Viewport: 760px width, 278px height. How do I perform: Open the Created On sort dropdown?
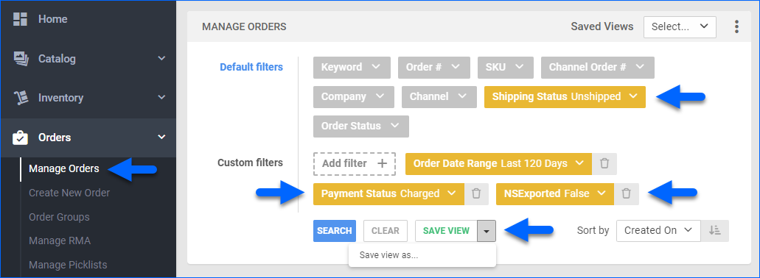click(658, 231)
